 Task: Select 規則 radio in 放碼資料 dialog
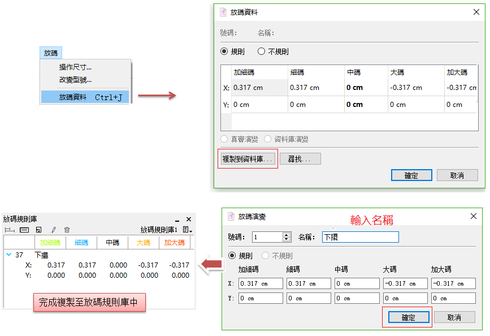click(x=224, y=51)
